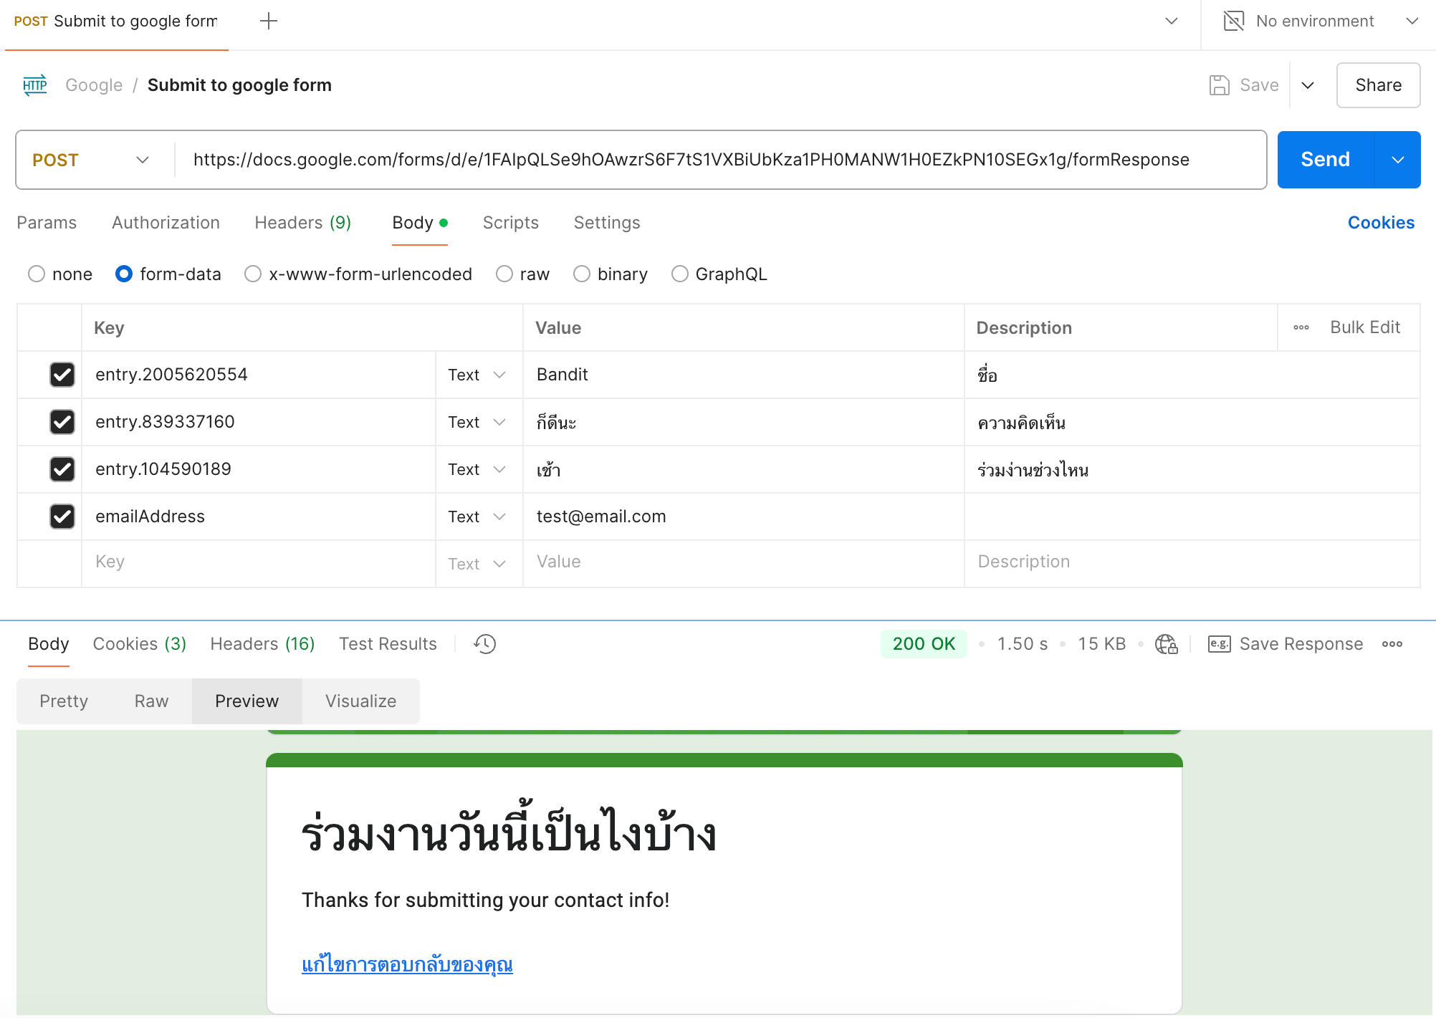Viewport: 1436px width, 1018px height.
Task: Click the history/clock icon in response
Action: click(485, 643)
